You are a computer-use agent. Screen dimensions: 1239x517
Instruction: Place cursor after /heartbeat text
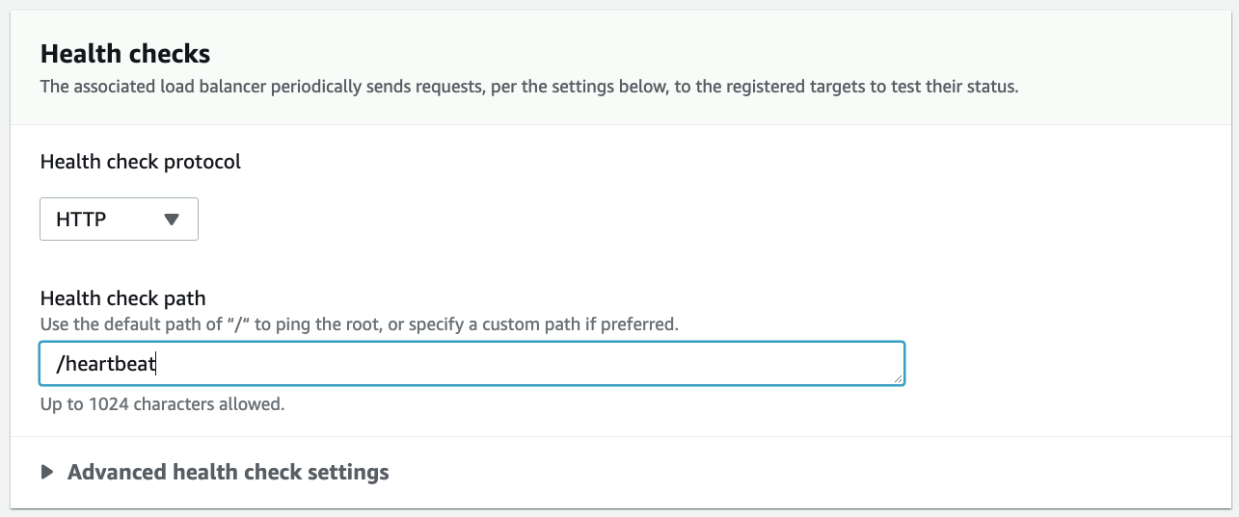pyautogui.click(x=157, y=364)
